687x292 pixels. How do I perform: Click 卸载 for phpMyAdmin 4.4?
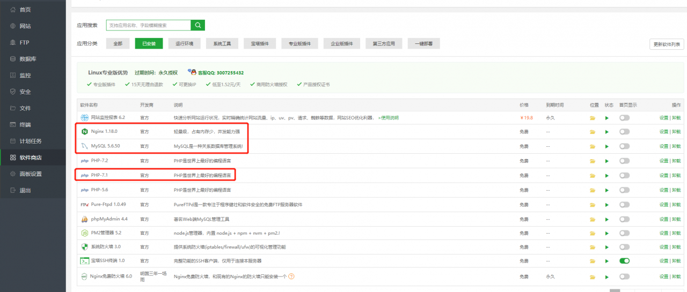tap(676, 219)
